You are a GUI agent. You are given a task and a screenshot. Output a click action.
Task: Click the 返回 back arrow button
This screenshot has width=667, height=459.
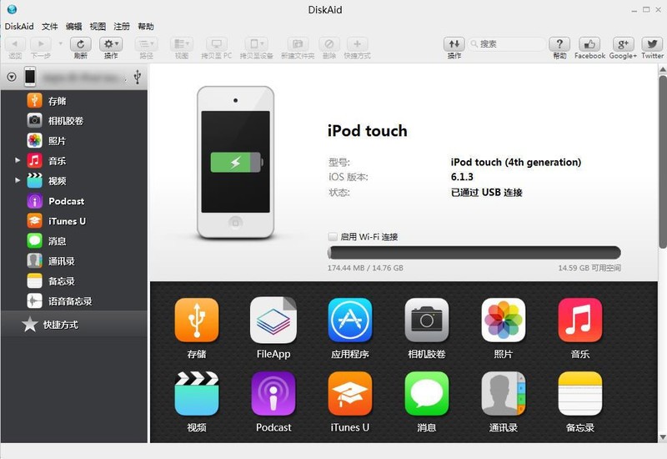15,44
